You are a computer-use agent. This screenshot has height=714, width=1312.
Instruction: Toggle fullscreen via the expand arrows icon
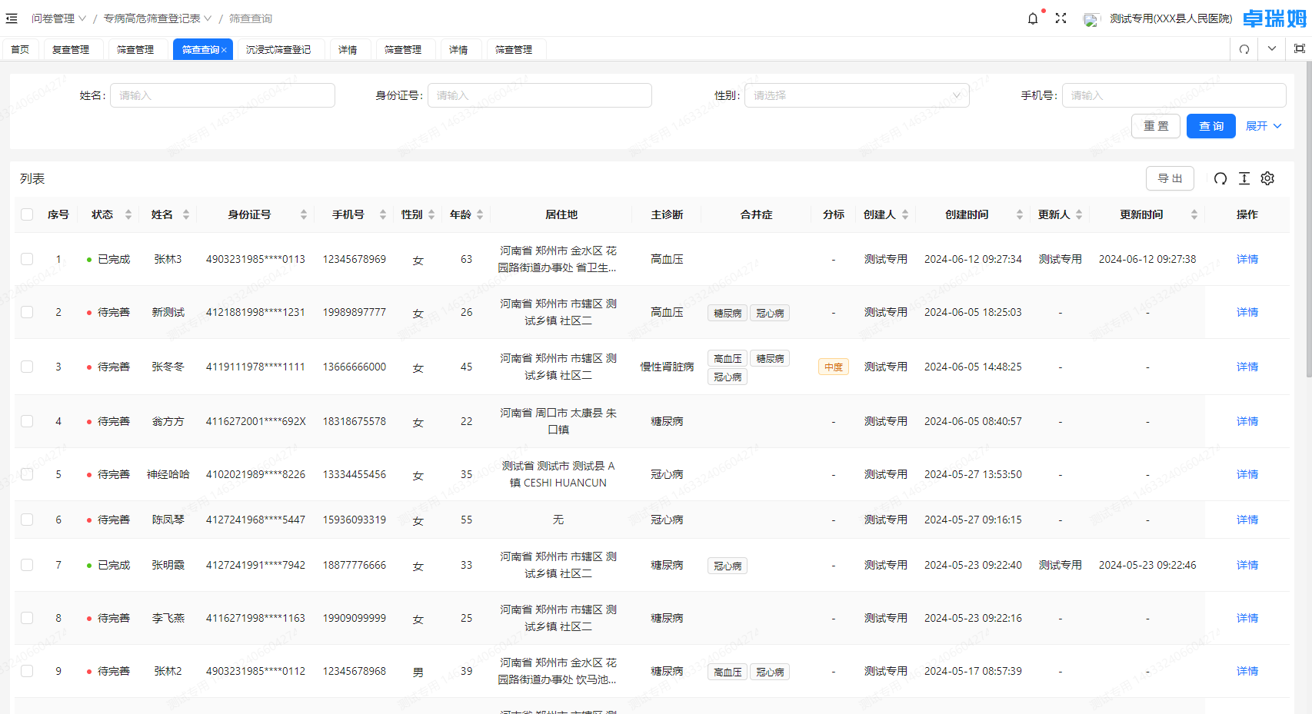(x=1061, y=18)
